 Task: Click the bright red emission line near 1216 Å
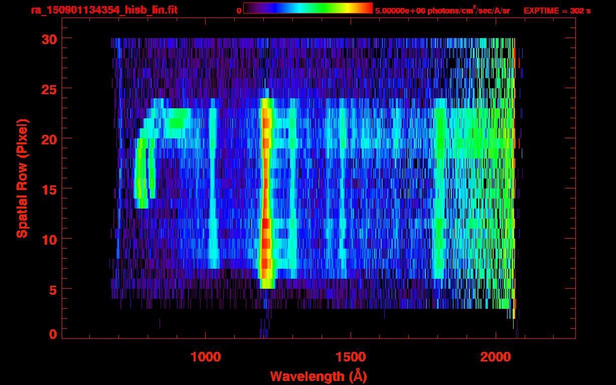pos(266,193)
